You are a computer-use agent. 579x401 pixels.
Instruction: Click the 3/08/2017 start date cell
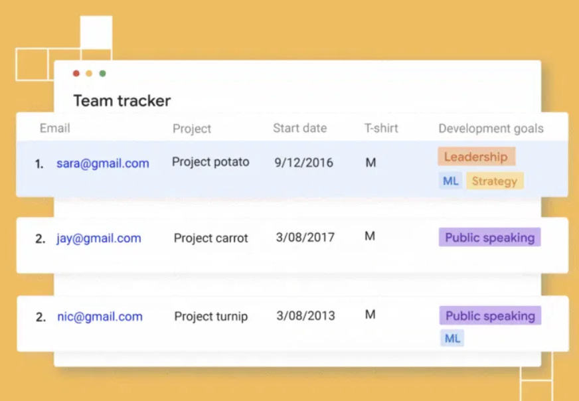[305, 237]
